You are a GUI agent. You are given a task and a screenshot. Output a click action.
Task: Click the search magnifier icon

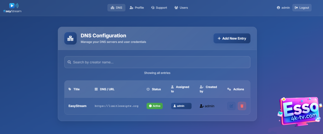coord(69,62)
